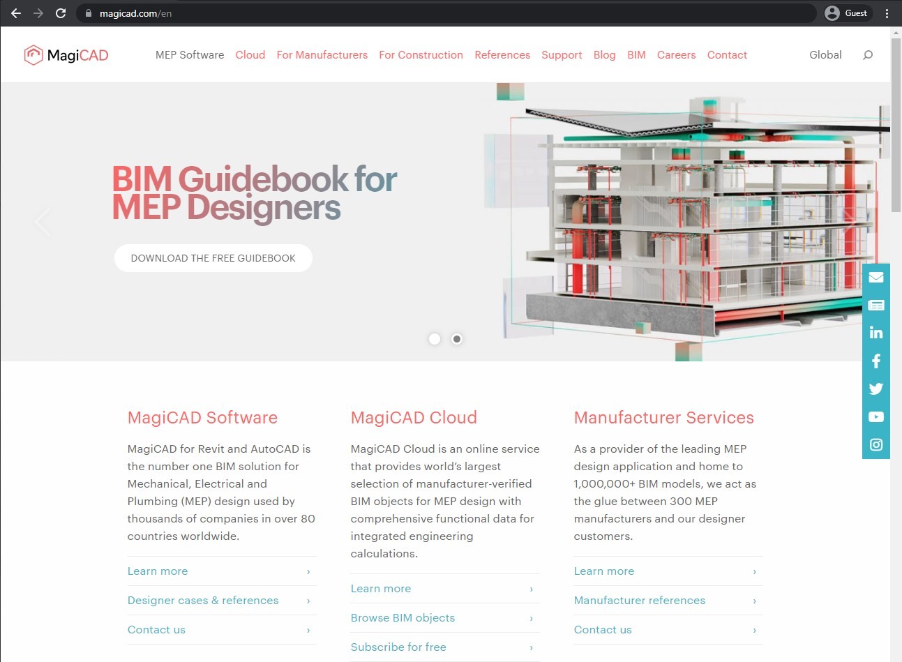This screenshot has width=902, height=662.
Task: Open the BIM menu item
Action: (x=636, y=55)
